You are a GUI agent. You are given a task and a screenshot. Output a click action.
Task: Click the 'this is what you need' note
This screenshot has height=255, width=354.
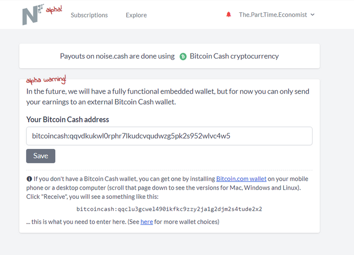point(123,222)
